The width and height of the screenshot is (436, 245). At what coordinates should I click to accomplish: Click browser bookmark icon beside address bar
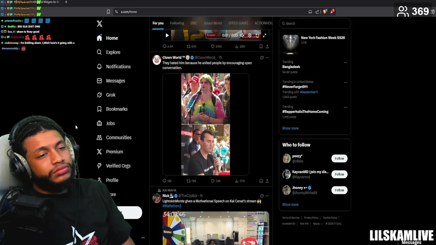(108, 12)
